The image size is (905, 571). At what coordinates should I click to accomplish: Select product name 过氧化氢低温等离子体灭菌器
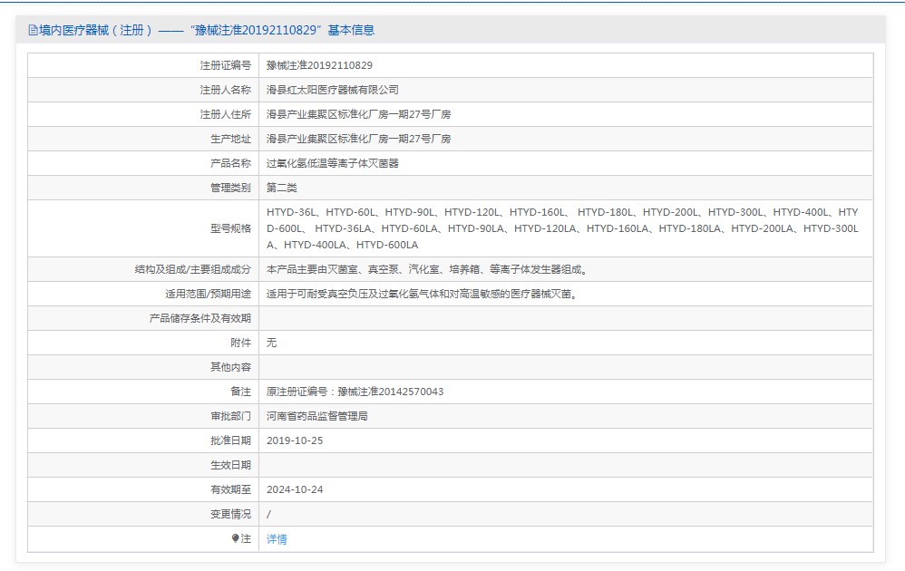(x=332, y=163)
